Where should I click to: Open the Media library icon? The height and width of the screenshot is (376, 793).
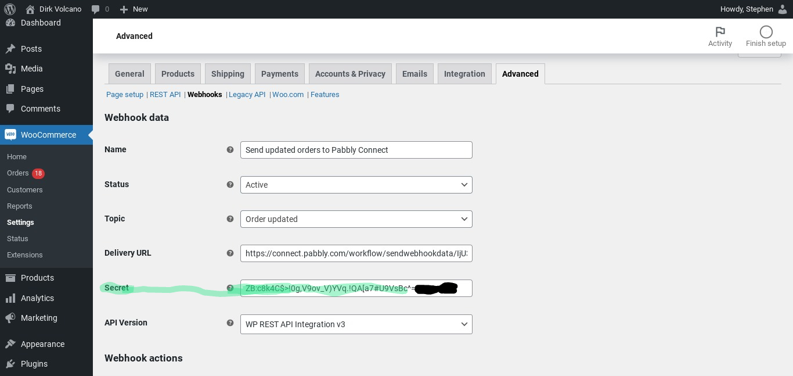pos(10,69)
